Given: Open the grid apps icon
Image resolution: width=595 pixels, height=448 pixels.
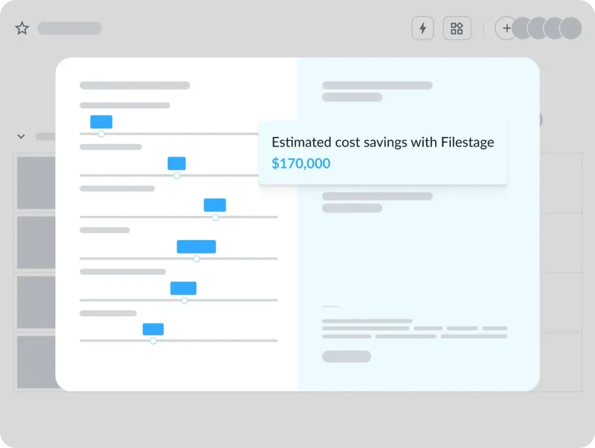Looking at the screenshot, I should [x=457, y=28].
